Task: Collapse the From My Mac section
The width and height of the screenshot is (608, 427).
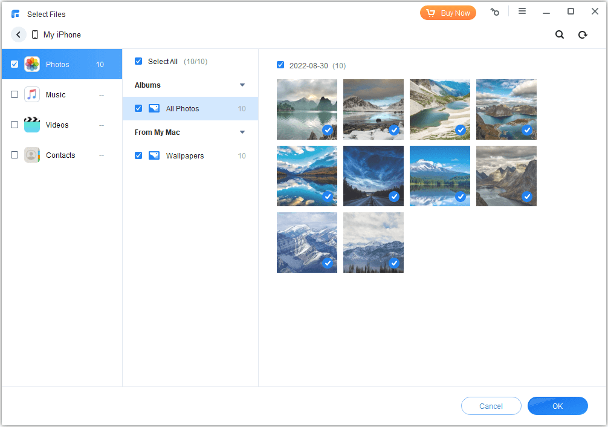Action: [242, 132]
